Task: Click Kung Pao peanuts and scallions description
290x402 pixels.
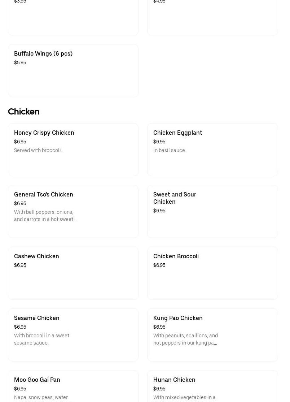Action: pos(185,339)
